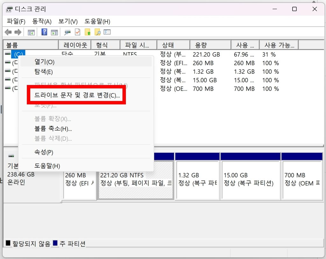
Task: Choose 열기(O) in the context menu
Action: point(86,62)
